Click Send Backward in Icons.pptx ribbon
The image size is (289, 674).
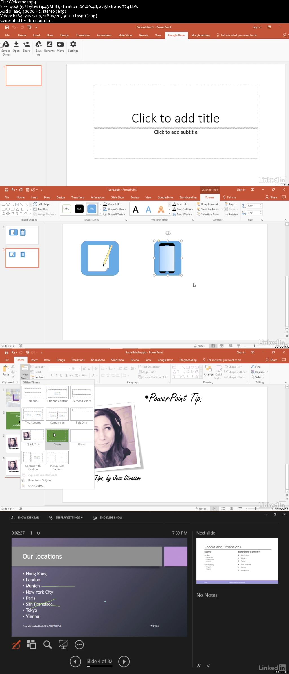coord(208,209)
